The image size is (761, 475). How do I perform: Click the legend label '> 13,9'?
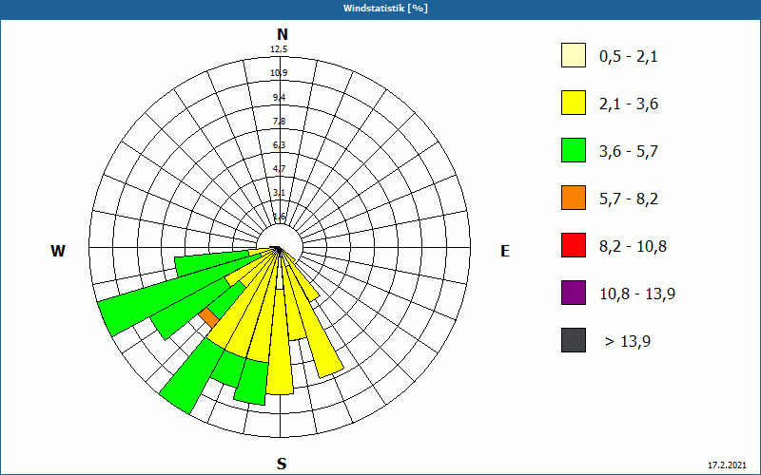coord(628,342)
